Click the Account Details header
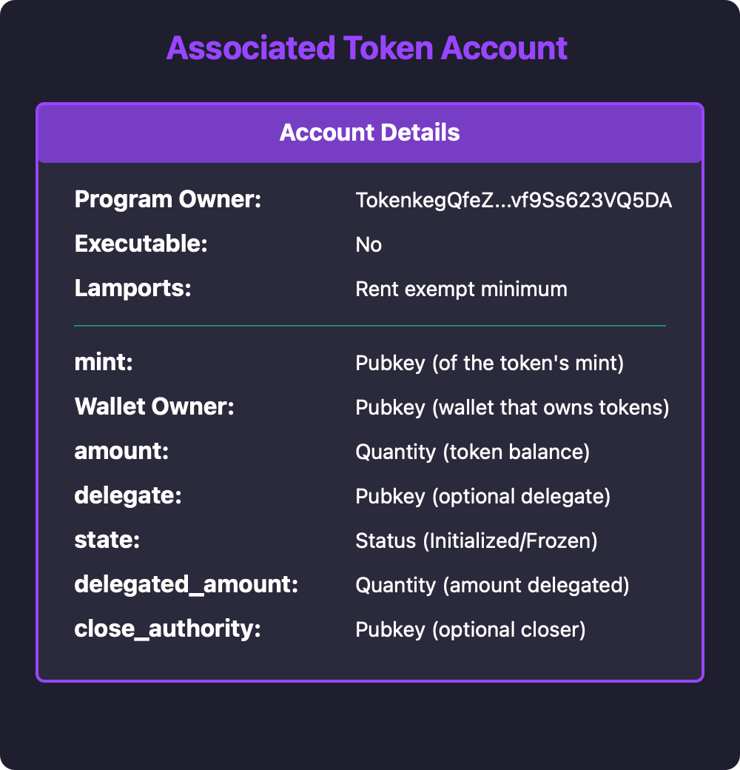The image size is (740, 770). (370, 133)
